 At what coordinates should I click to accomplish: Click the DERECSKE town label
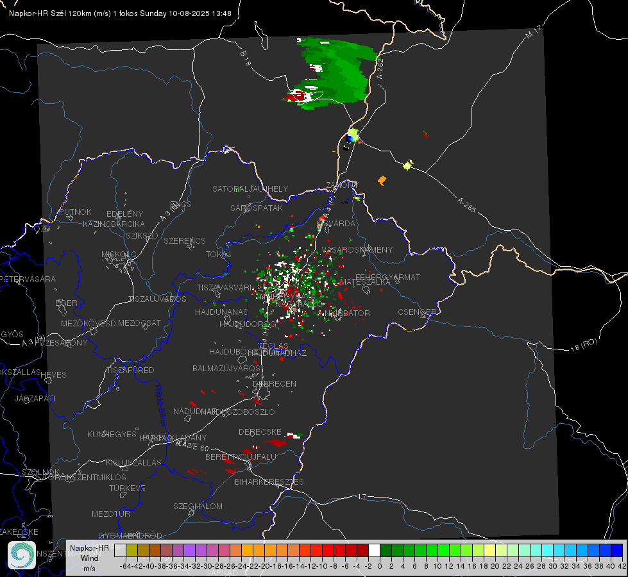coord(260,431)
